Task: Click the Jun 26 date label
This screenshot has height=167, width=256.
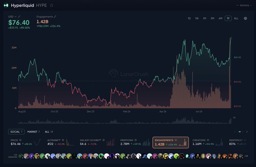Action: point(199,111)
